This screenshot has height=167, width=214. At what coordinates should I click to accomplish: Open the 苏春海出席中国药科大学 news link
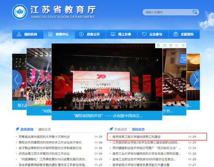(44, 137)
